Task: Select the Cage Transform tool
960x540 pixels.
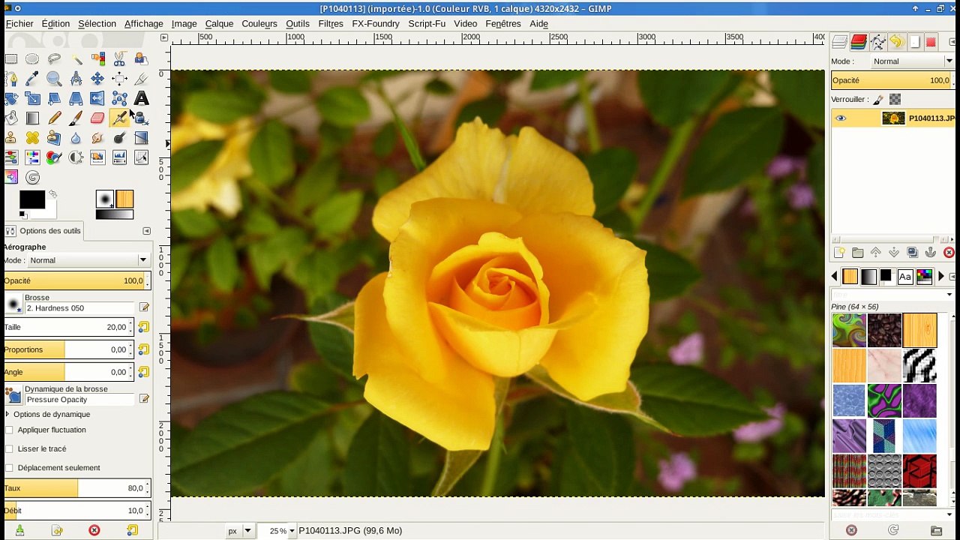Action: tap(119, 98)
